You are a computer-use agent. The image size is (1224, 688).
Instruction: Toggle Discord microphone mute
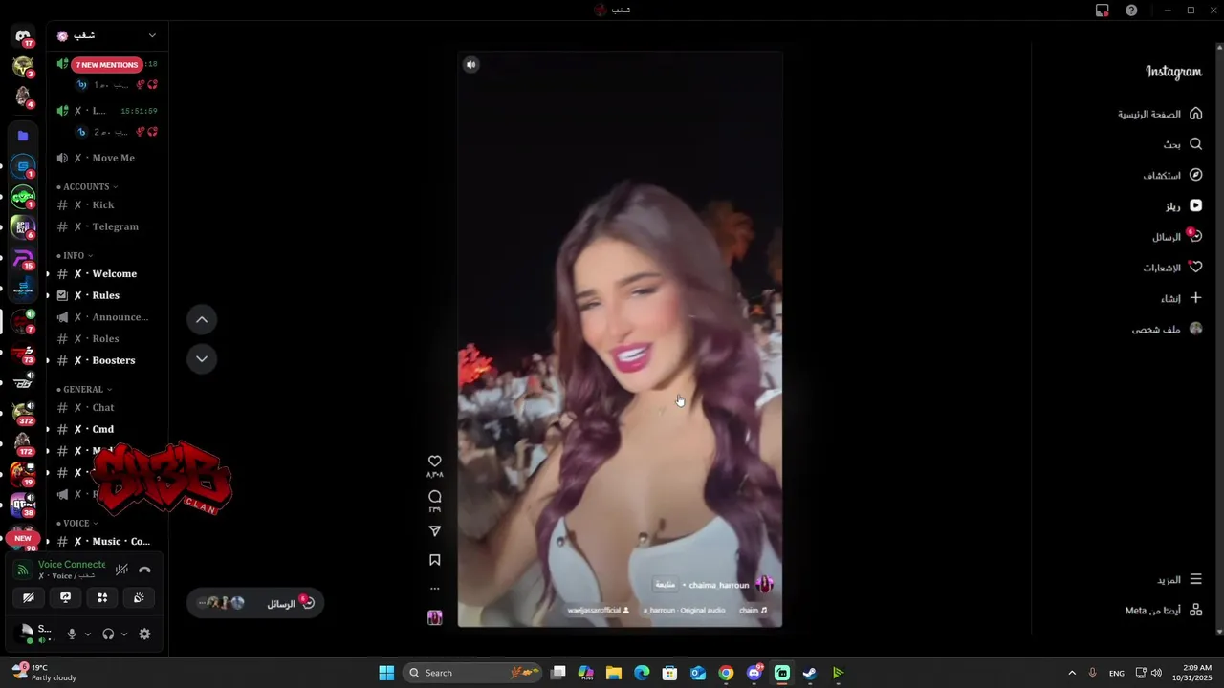point(71,634)
